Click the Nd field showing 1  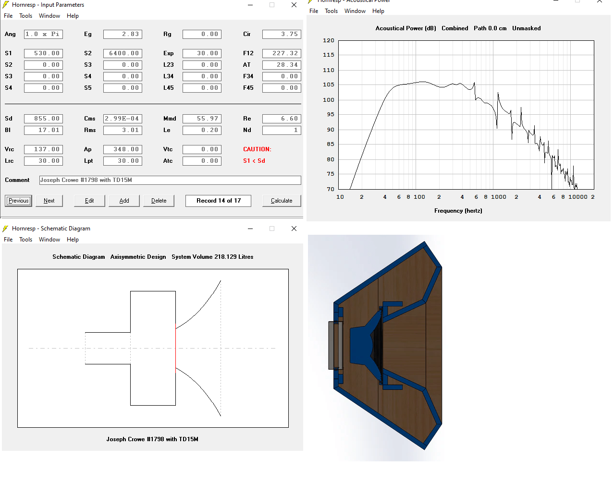282,130
